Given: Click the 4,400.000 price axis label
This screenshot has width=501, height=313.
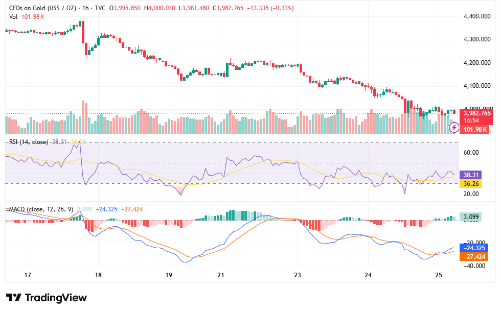Looking at the screenshot, I should click(x=476, y=16).
